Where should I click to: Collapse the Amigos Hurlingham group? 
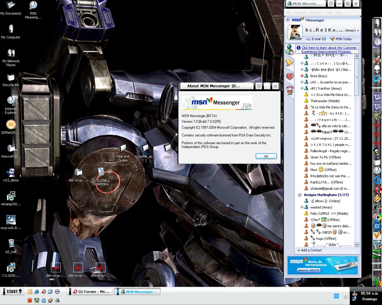click(300, 195)
